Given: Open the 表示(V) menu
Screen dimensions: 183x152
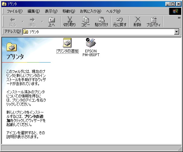Looking at the screenshot, I should click(51, 11).
